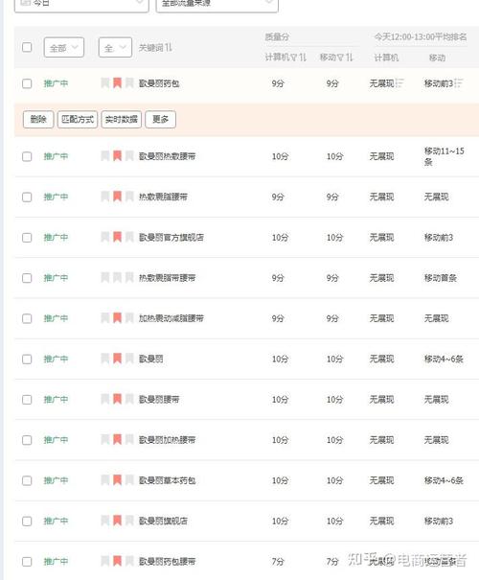
Task: Click the last grey flag in 歌曼丽旗舰店 row
Action: [129, 521]
